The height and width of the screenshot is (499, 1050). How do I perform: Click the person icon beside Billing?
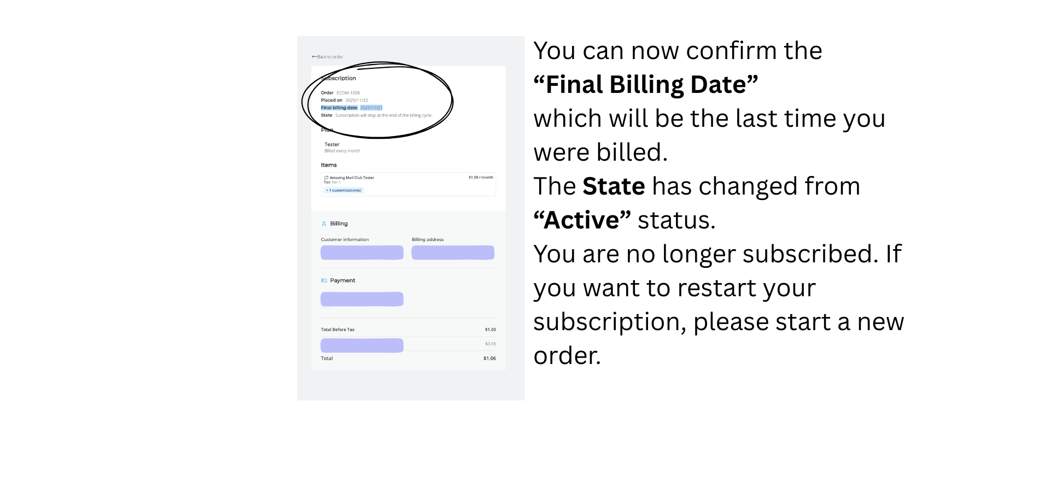324,224
